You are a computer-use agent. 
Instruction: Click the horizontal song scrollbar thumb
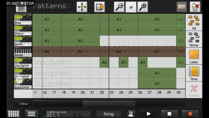109,104
